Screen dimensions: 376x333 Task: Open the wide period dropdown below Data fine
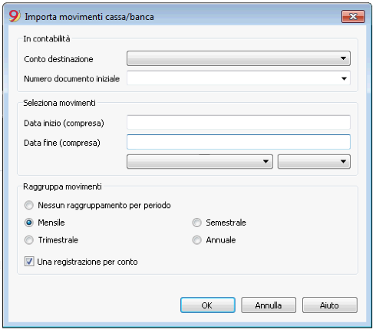pyautogui.click(x=200, y=161)
